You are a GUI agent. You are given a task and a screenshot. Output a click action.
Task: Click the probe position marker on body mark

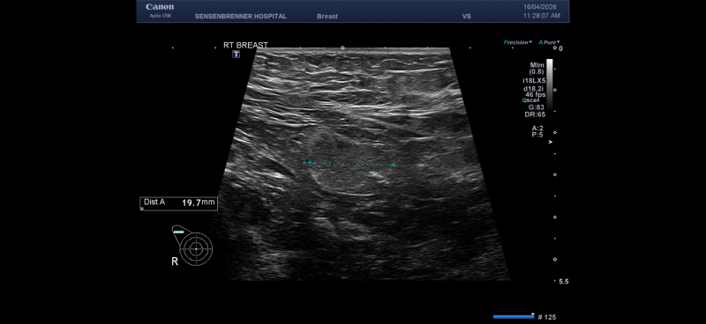[x=179, y=232]
